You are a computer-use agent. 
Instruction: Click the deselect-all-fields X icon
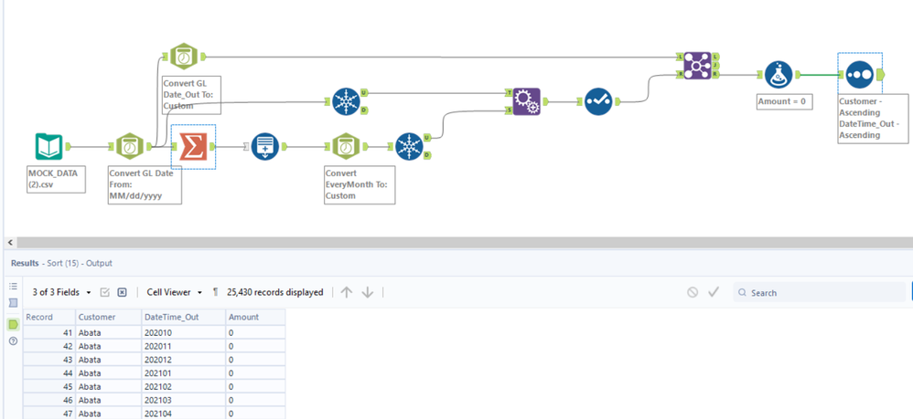[122, 292]
